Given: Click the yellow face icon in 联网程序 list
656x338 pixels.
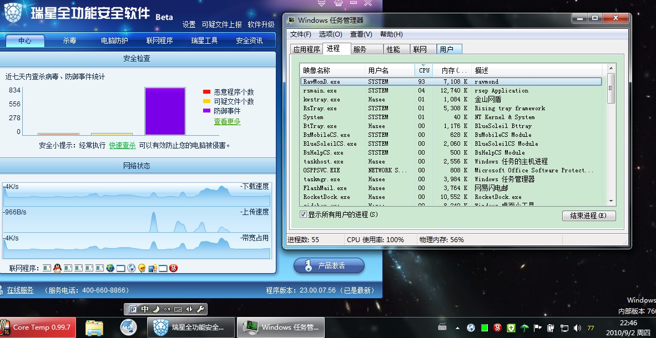Looking at the screenshot, I should pyautogui.click(x=142, y=268).
